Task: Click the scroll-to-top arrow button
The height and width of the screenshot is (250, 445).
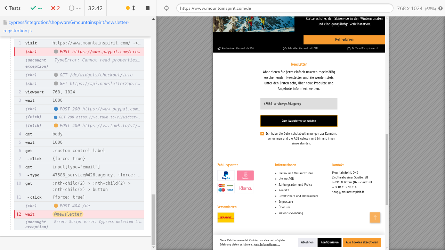Action: [375, 218]
